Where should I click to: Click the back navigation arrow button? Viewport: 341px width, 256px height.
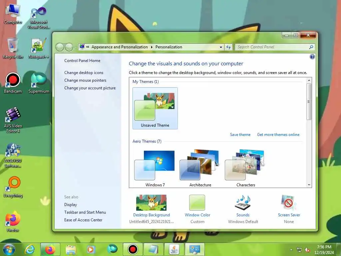coord(60,47)
